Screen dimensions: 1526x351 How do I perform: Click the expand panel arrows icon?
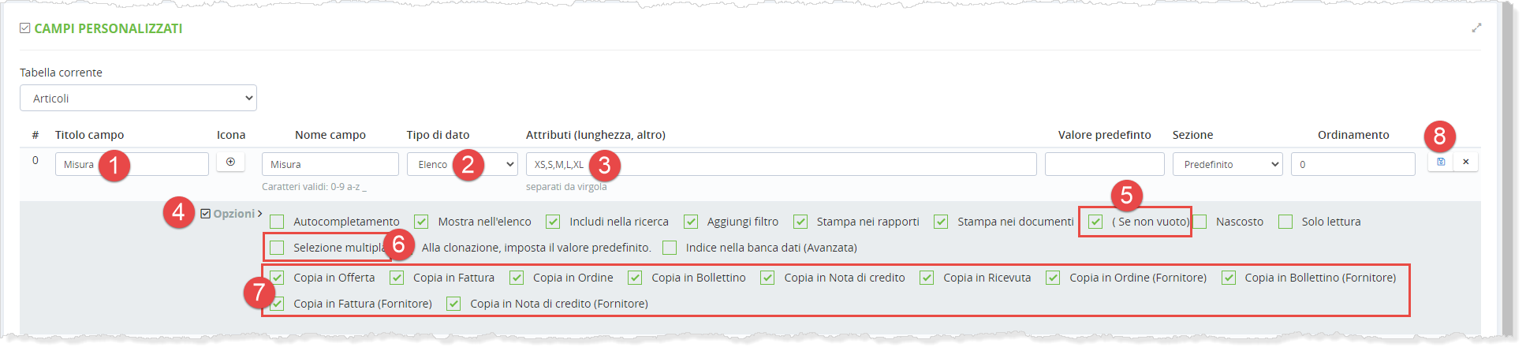pos(1476,28)
